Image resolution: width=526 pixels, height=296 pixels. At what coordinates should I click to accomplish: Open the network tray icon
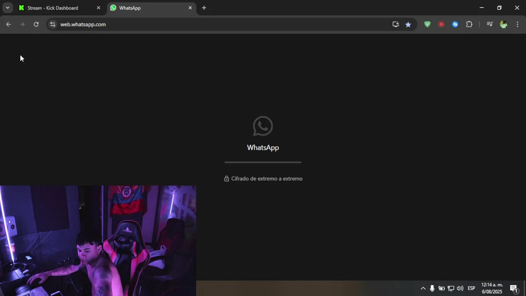point(451,288)
